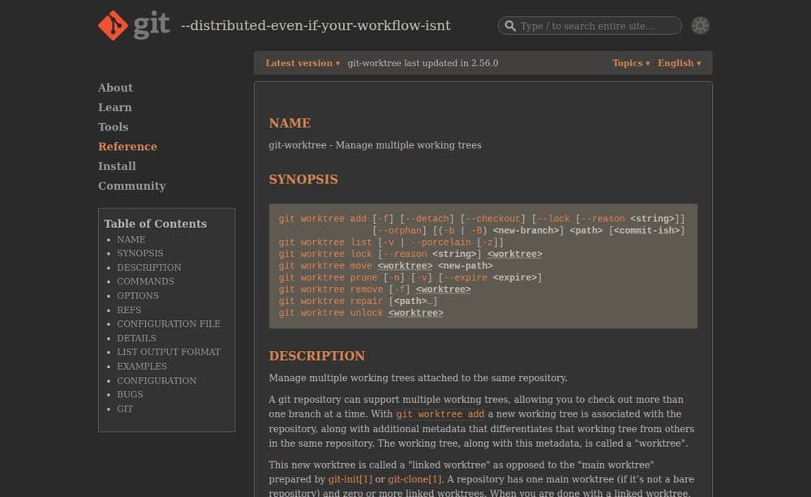Click the Table of Contents heading
The width and height of the screenshot is (811, 497).
[155, 224]
